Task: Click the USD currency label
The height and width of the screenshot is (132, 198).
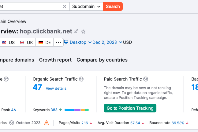Action: (127, 42)
